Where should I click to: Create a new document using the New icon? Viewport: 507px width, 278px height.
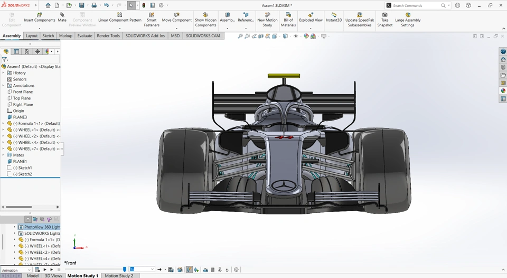(57, 5)
